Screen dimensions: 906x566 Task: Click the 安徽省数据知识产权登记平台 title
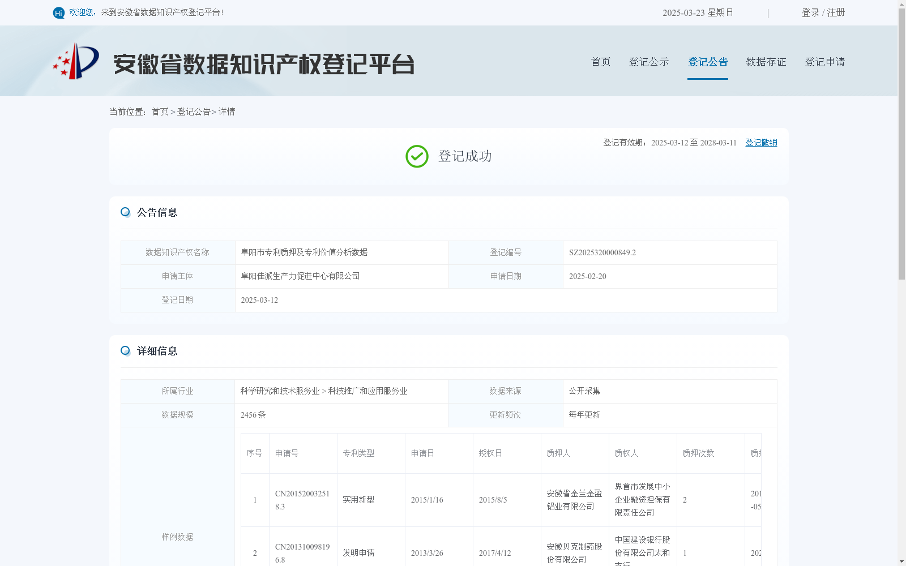264,64
